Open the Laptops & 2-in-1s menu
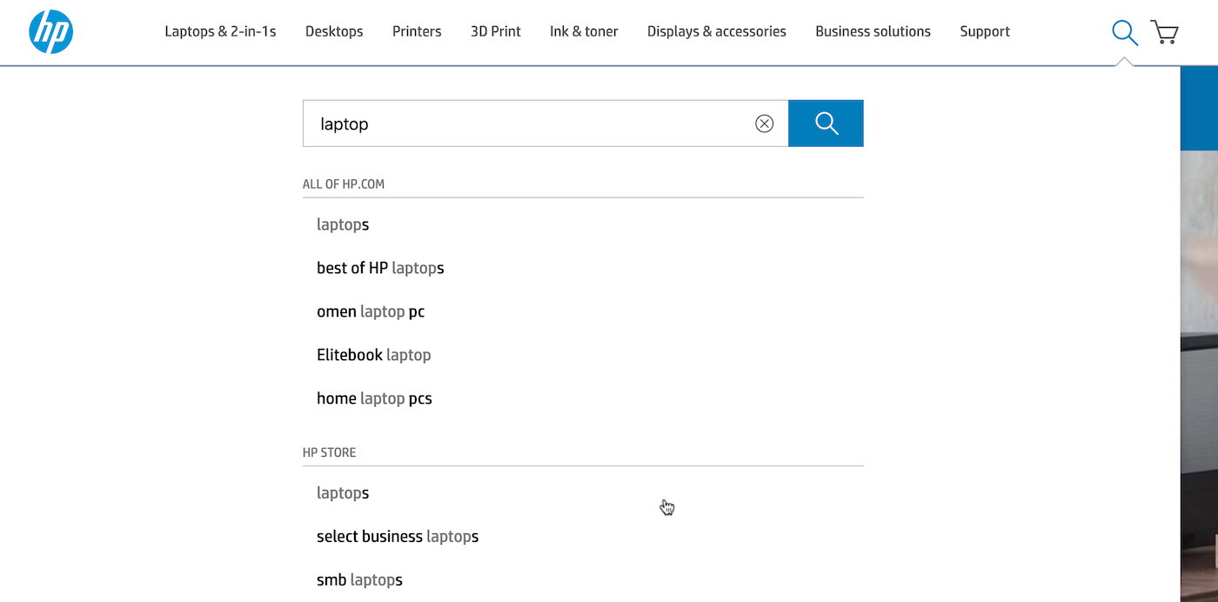 coord(220,31)
